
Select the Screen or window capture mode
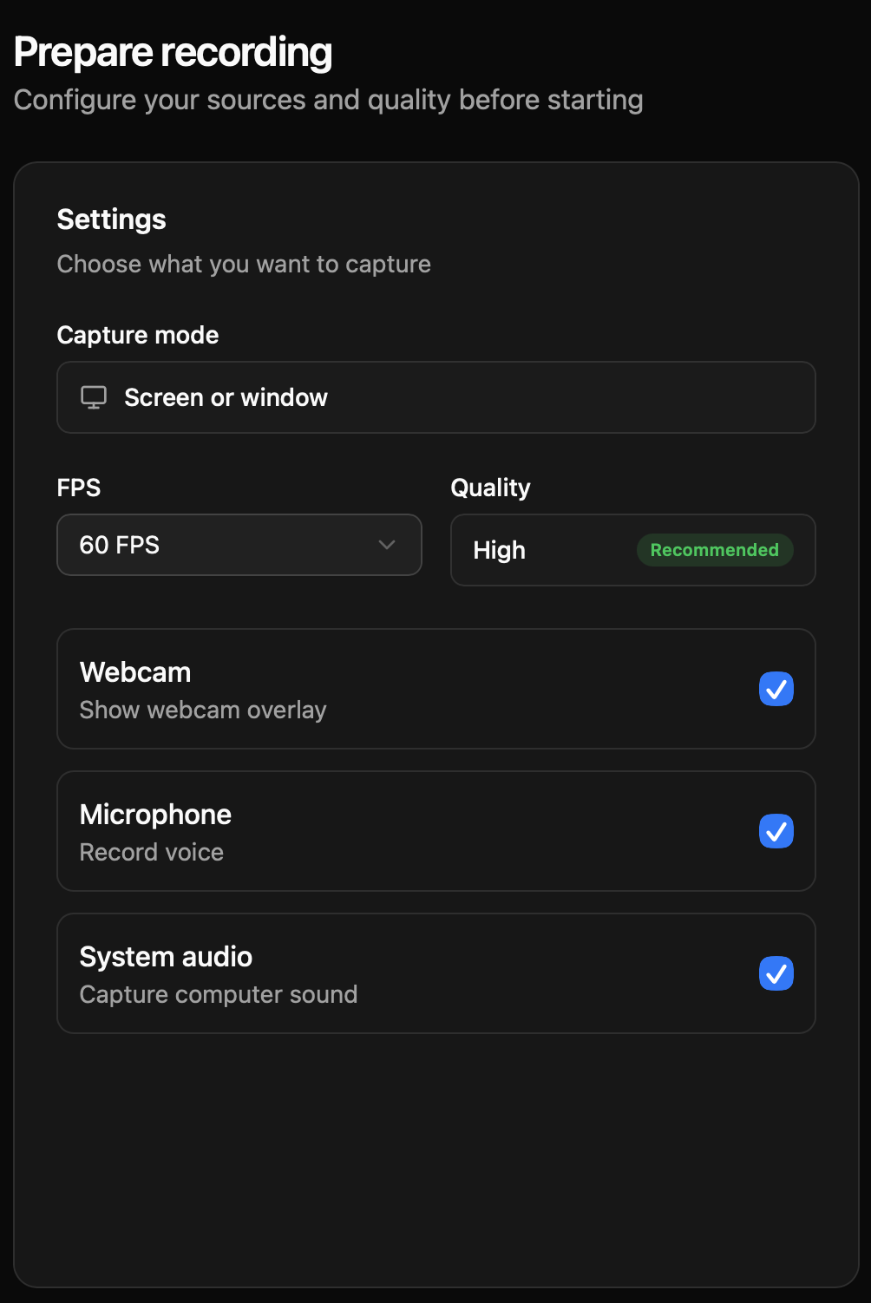tap(435, 396)
